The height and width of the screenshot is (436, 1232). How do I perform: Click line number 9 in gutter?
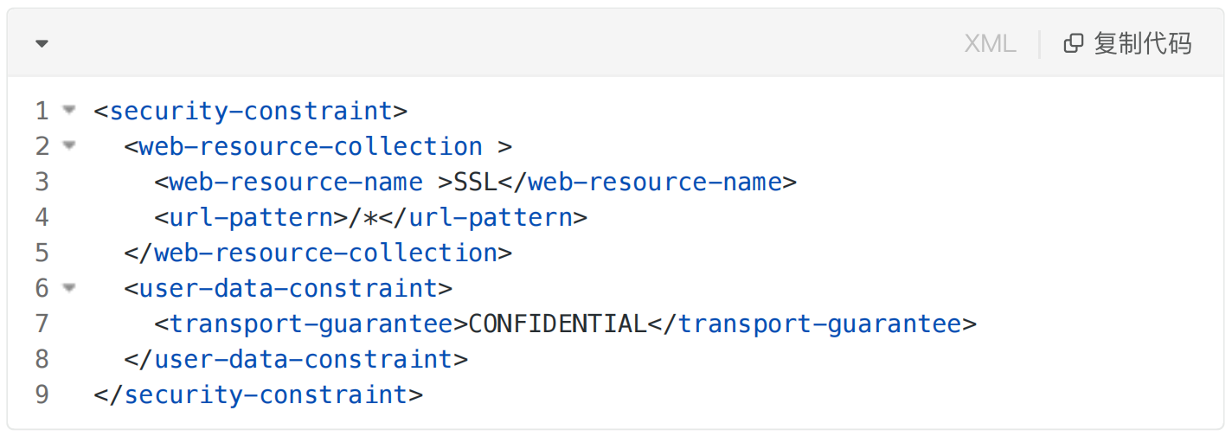pyautogui.click(x=42, y=394)
